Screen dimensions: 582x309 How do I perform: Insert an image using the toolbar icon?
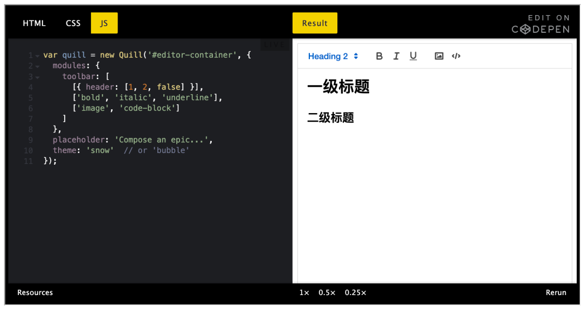[x=439, y=56]
